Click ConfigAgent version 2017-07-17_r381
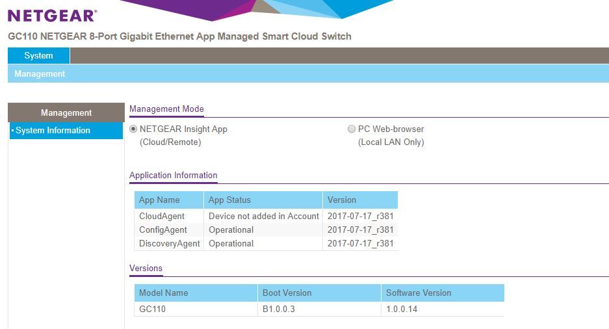The image size is (609, 329). (361, 230)
